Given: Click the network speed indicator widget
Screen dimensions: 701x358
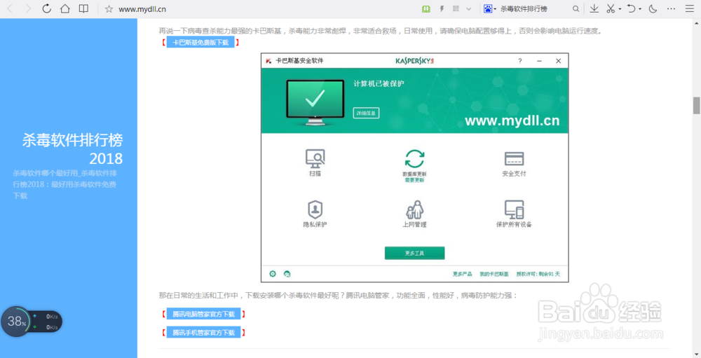Looking at the screenshot, I should point(47,322).
